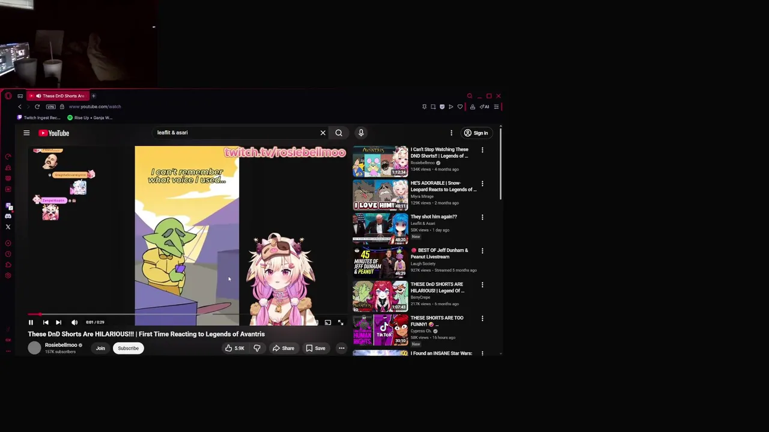Mute the video volume speaker
The image size is (769, 432).
tap(74, 322)
